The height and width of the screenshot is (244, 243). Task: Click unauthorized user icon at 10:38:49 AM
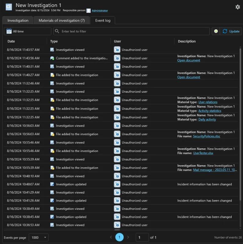pos(117,209)
